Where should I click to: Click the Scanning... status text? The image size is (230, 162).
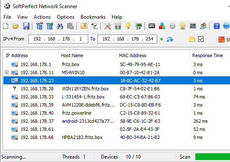[14, 157]
